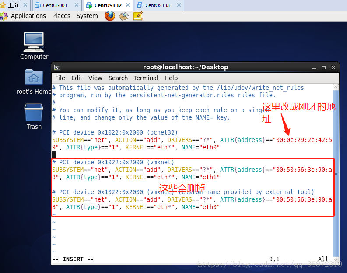Click the terminal scrollbar down arrow
Viewport: 347px width, 273px height.
pyautogui.click(x=336, y=260)
